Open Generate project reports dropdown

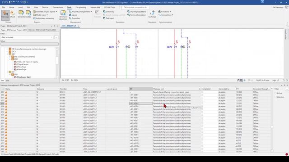coord(45,12)
